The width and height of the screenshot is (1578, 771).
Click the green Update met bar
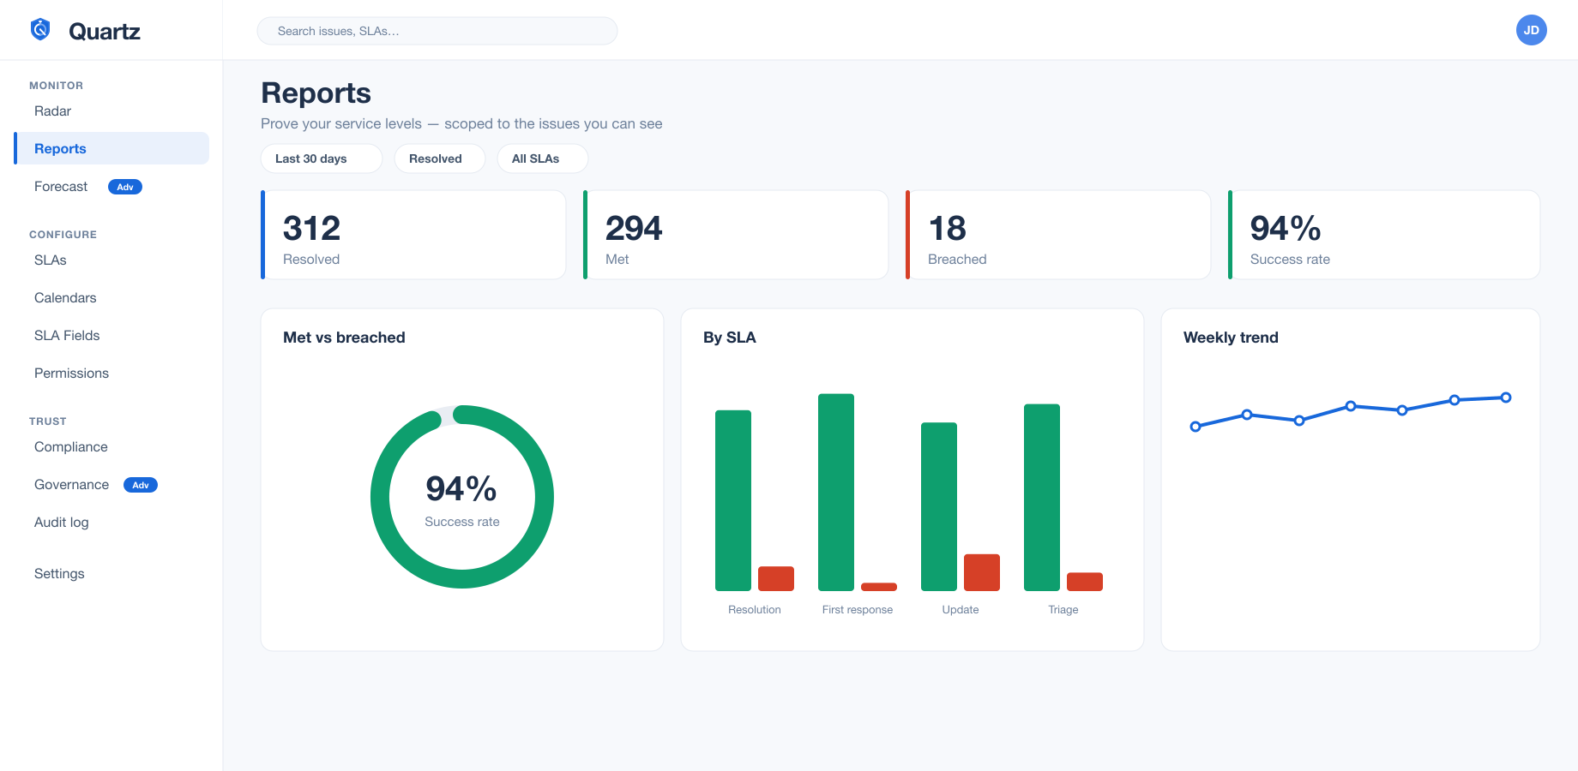click(x=939, y=506)
